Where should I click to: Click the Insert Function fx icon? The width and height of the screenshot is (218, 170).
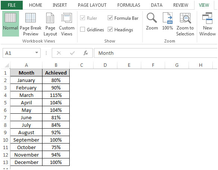point(86,53)
